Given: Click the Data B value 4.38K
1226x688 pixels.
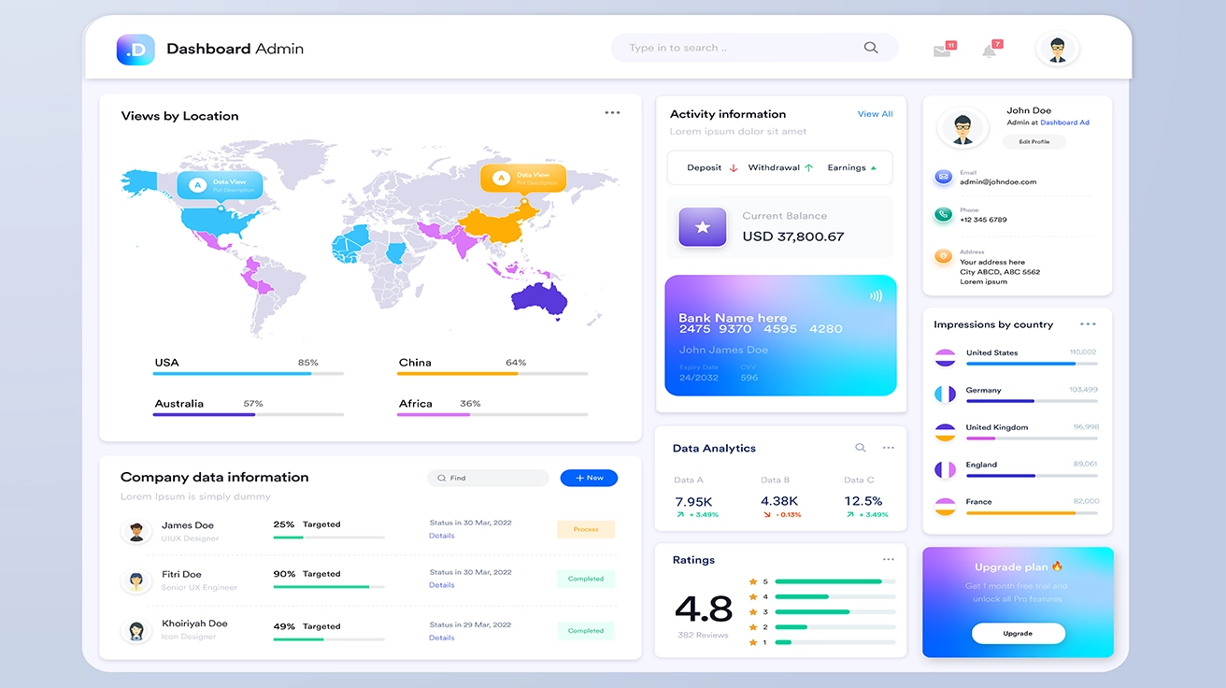Looking at the screenshot, I should pyautogui.click(x=779, y=502).
